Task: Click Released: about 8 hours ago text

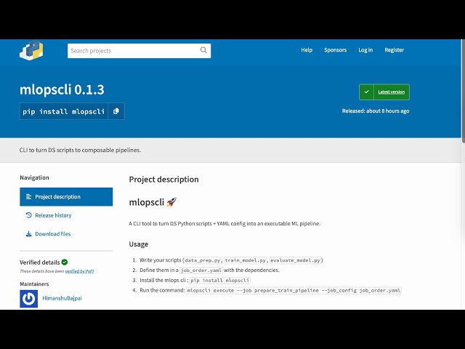Action: tap(376, 111)
